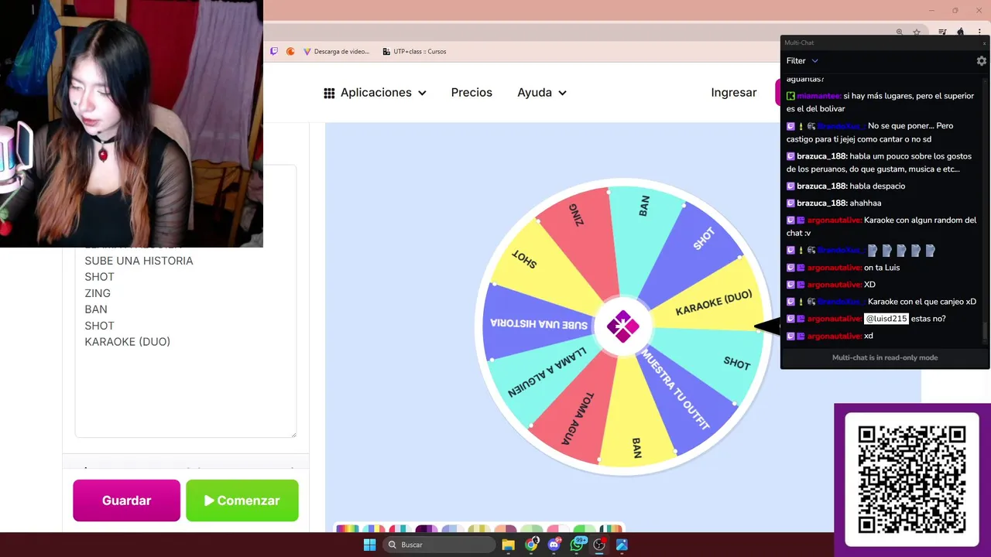Open WhatsApp from the taskbar
The height and width of the screenshot is (557, 991).
[x=577, y=545]
